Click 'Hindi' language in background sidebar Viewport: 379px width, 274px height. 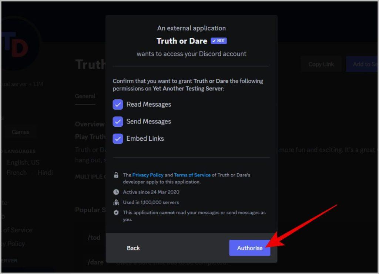pos(45,173)
